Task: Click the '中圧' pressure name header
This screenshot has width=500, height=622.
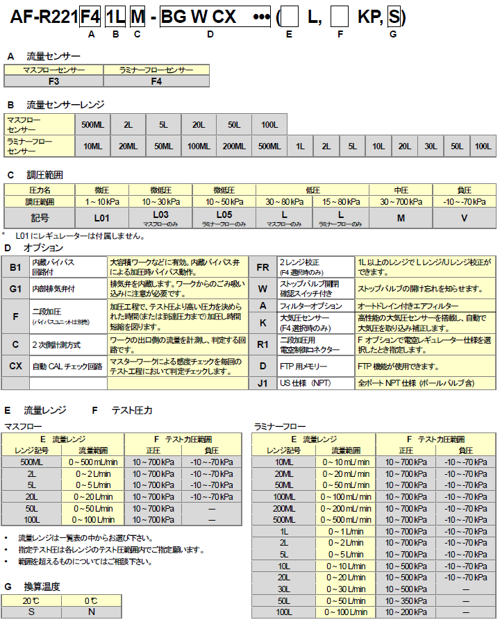Action: pyautogui.click(x=401, y=190)
